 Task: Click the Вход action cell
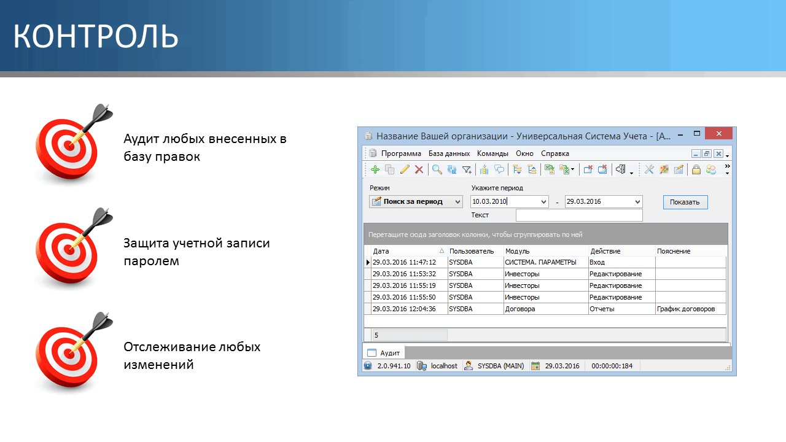pyautogui.click(x=621, y=262)
